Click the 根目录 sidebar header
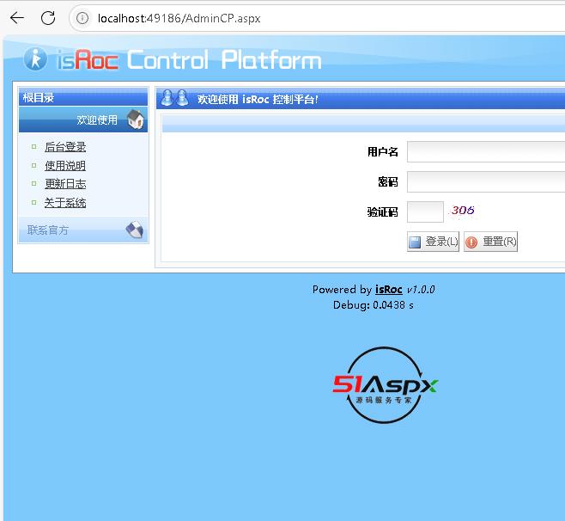The width and height of the screenshot is (565, 521). (x=83, y=97)
